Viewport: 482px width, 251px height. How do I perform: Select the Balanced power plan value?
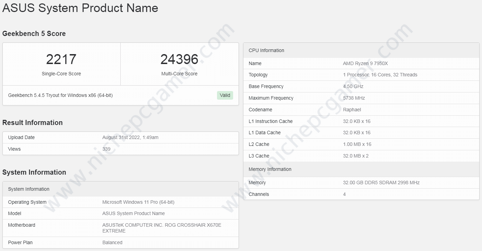(x=112, y=242)
